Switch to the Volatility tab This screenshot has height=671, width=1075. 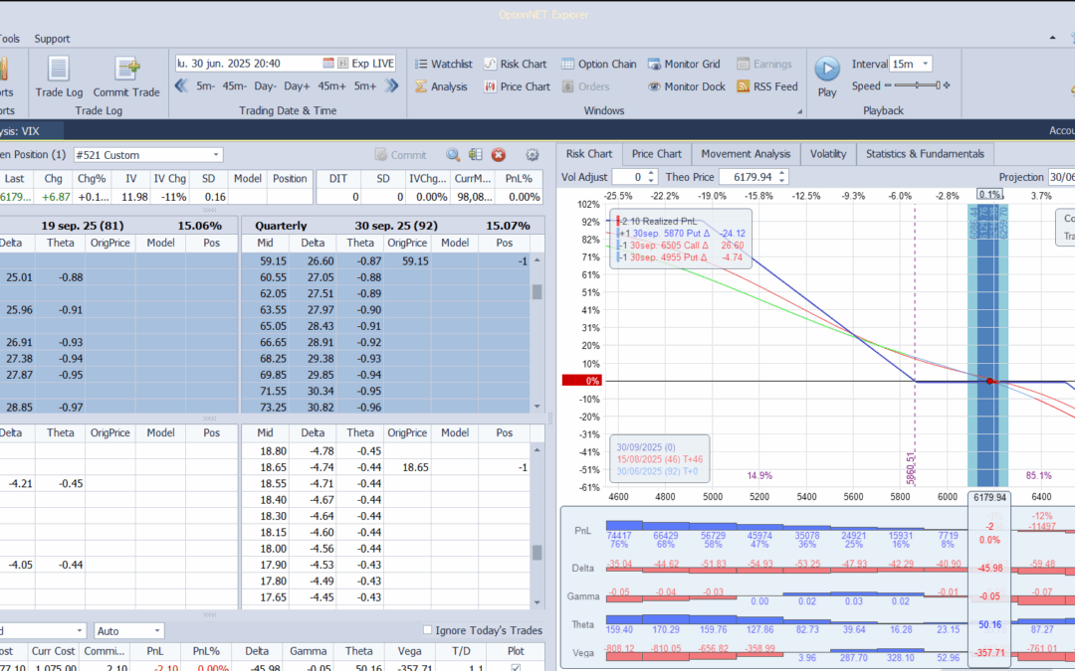click(827, 154)
